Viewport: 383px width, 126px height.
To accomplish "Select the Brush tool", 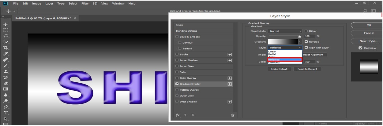I will 6,65.
